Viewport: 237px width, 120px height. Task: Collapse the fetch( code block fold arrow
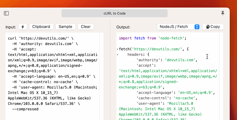coord(118,49)
